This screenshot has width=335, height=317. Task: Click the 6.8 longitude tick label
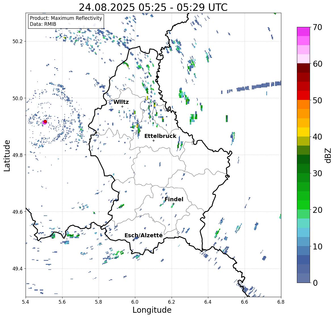(x=281, y=302)
